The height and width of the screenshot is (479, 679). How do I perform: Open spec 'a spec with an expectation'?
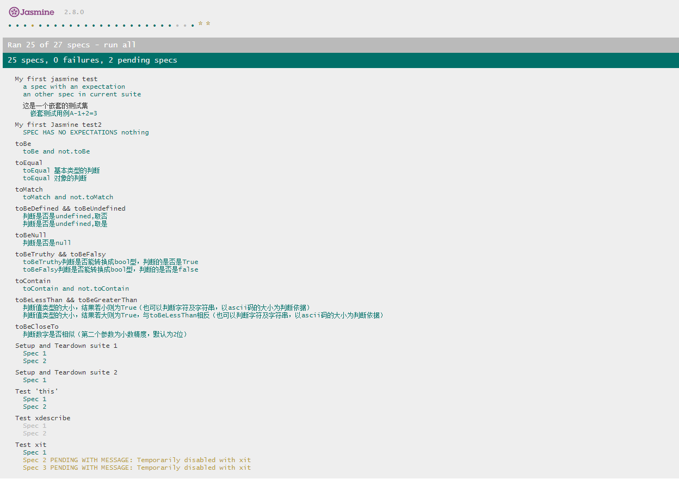[74, 87]
